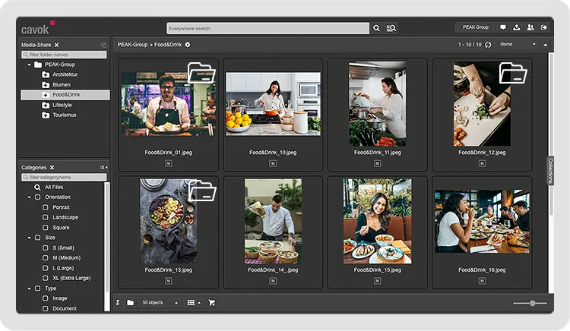Check the XL (Extra Large) checkbox
This screenshot has width=570, height=331.
pos(45,278)
